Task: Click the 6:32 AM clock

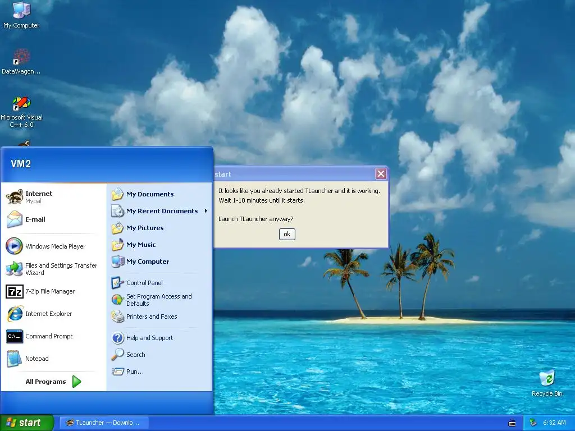Action: (554, 423)
